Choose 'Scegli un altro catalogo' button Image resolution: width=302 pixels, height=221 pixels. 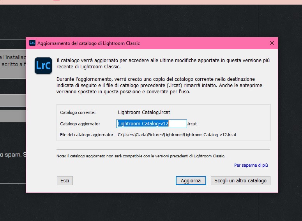click(240, 181)
